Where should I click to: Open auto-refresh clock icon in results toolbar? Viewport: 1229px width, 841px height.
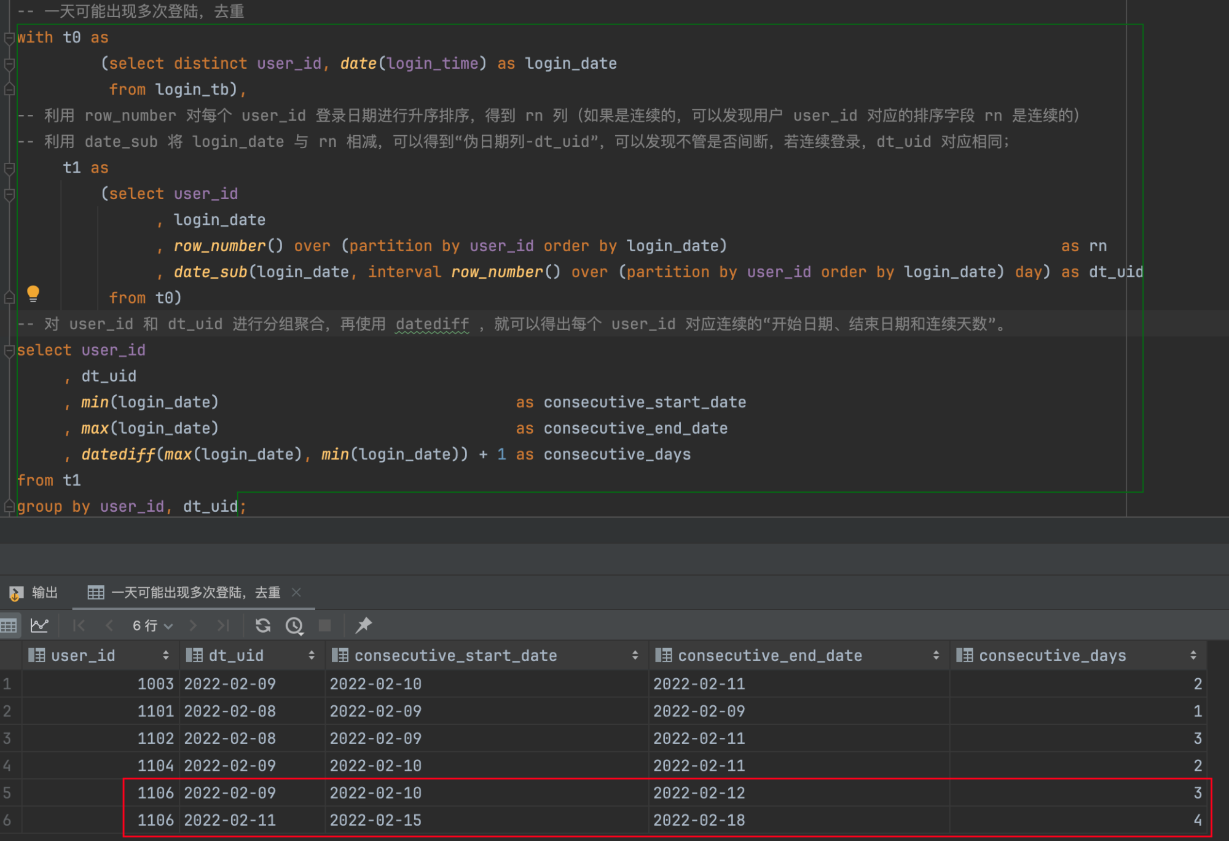(294, 626)
